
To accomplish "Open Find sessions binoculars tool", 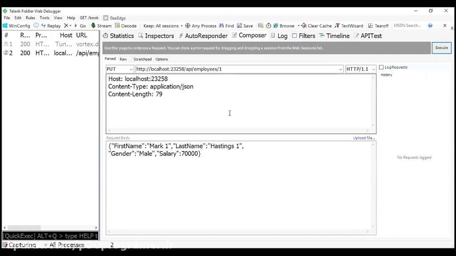I will click(226, 25).
